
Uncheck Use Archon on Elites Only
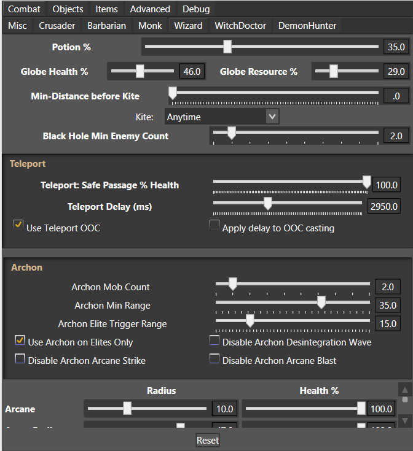20,340
